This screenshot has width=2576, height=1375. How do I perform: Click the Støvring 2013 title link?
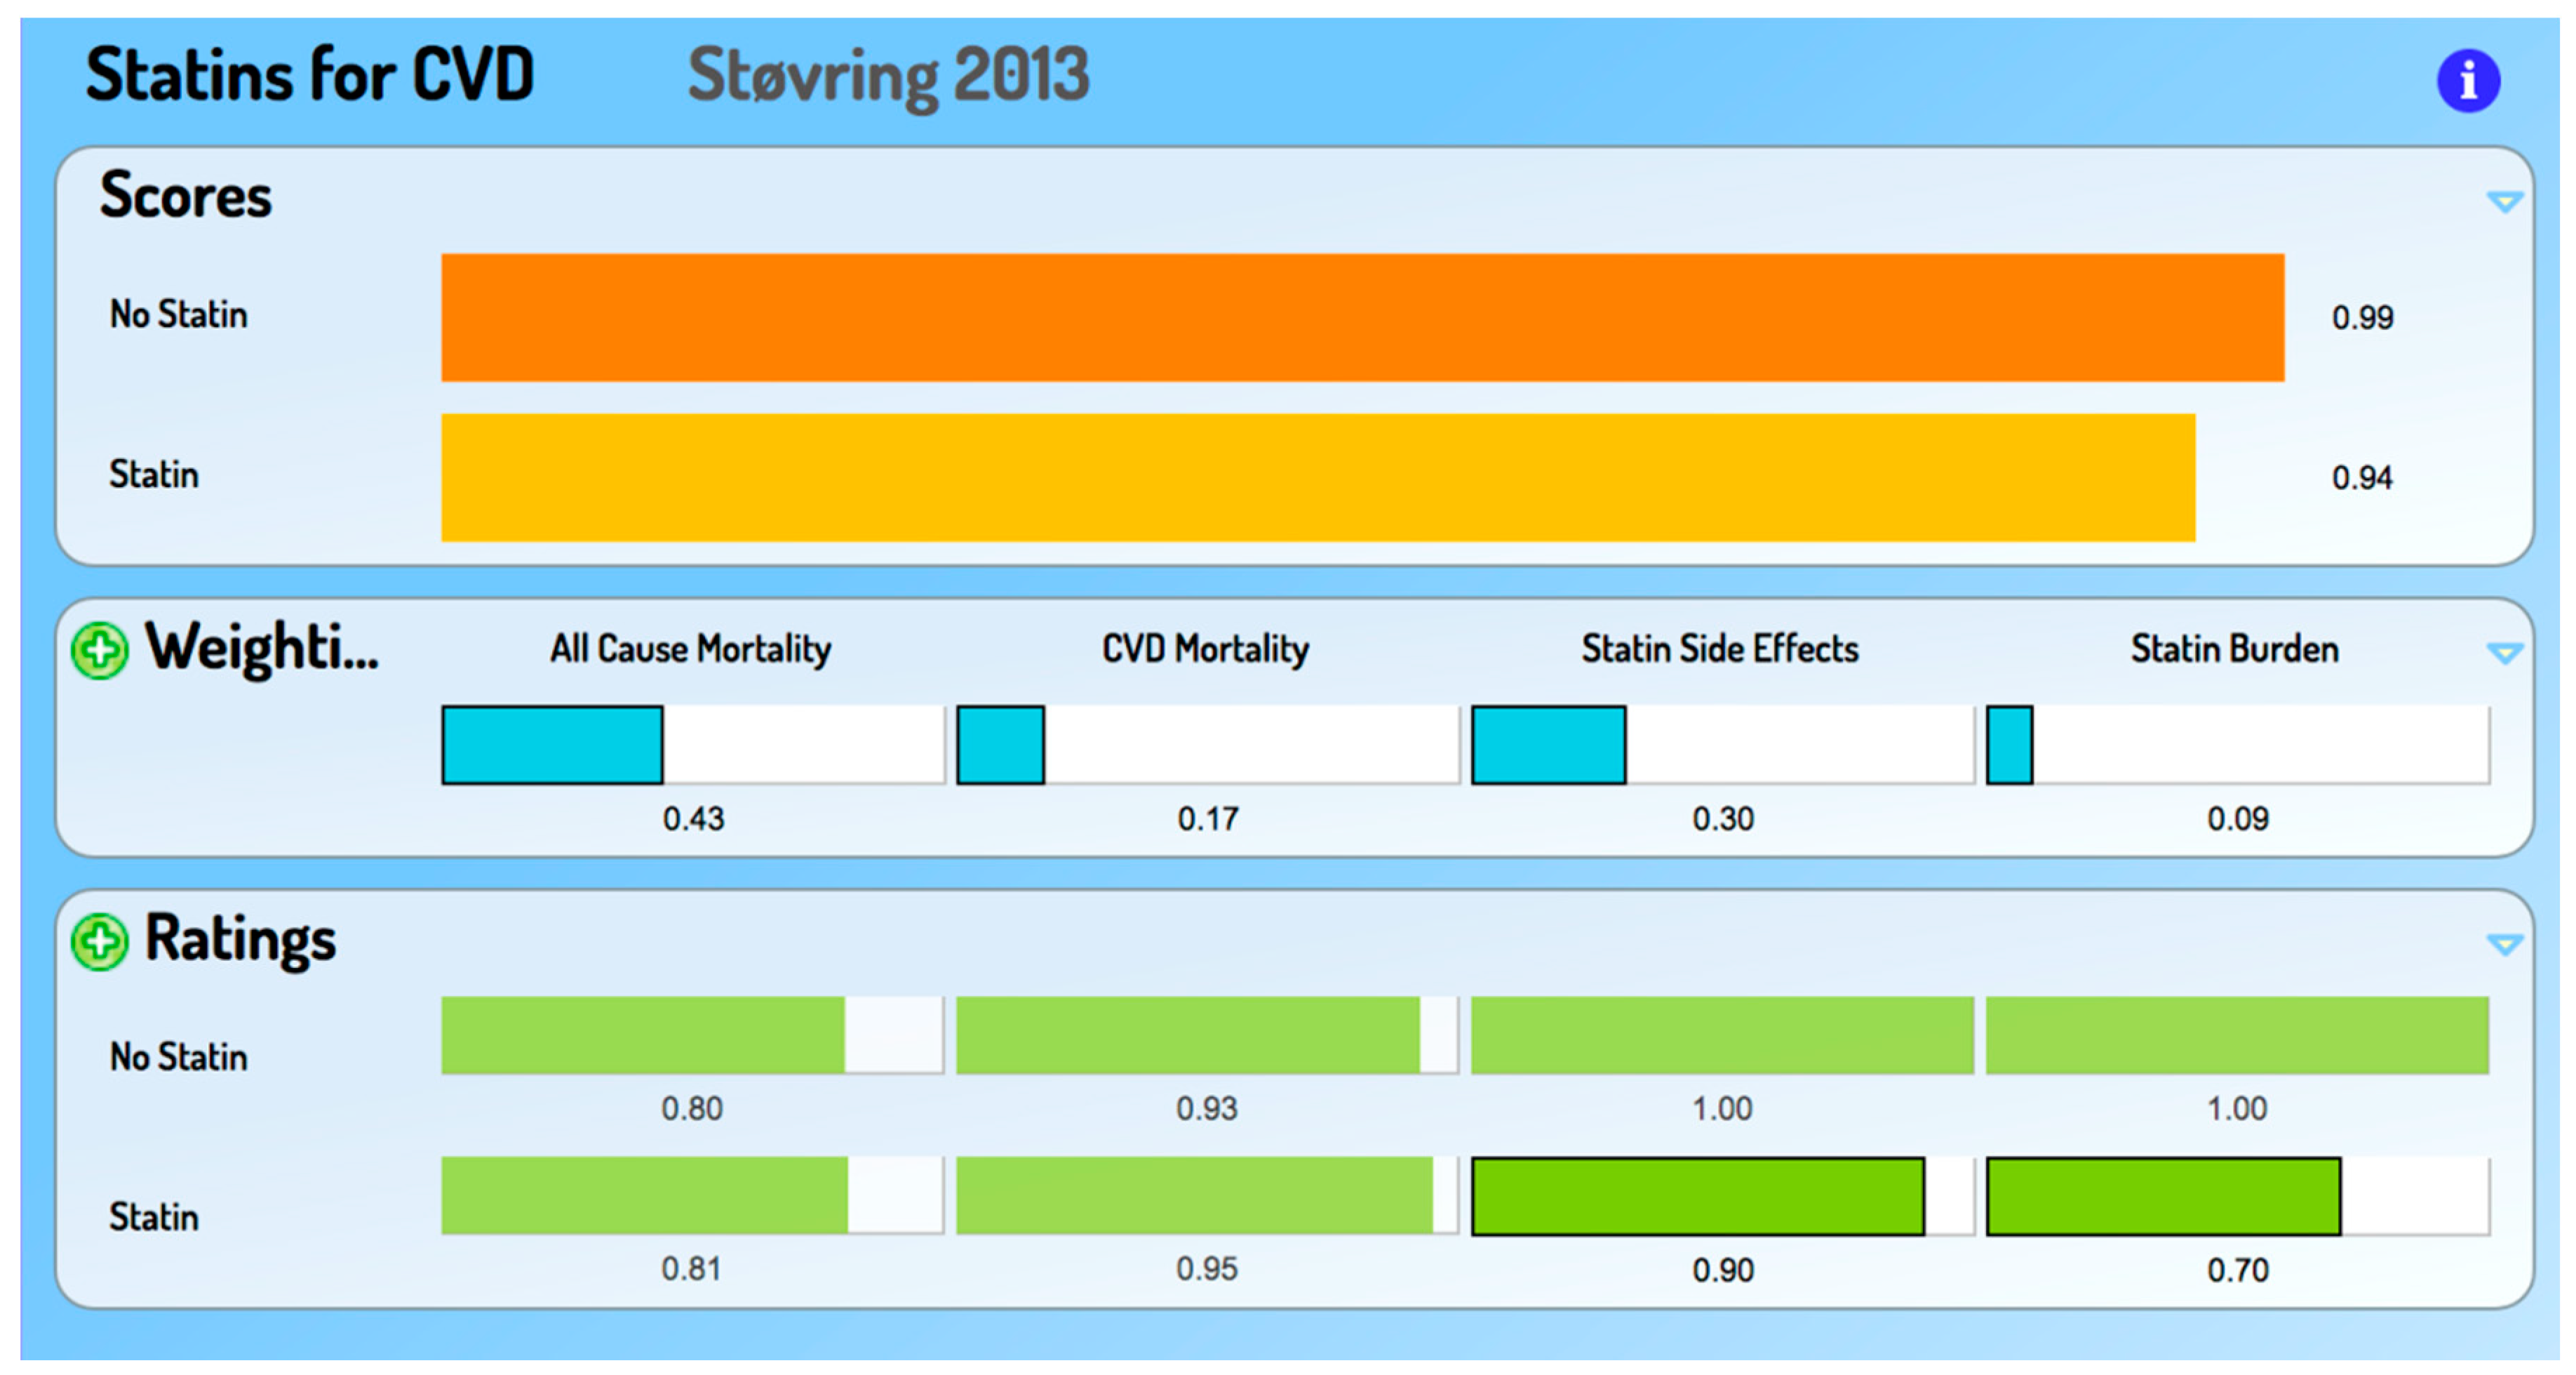point(888,76)
